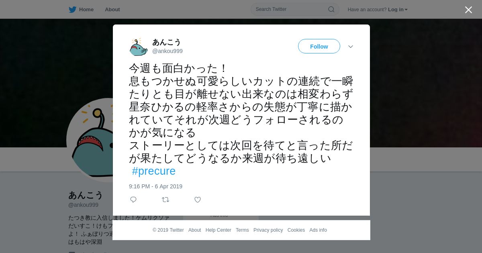Open the About tab in the top bar

tap(112, 10)
